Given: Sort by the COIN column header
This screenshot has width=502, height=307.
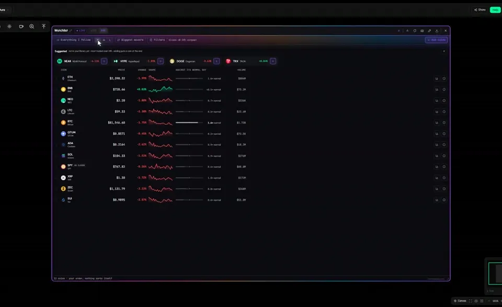Looking at the screenshot, I should [x=64, y=70].
